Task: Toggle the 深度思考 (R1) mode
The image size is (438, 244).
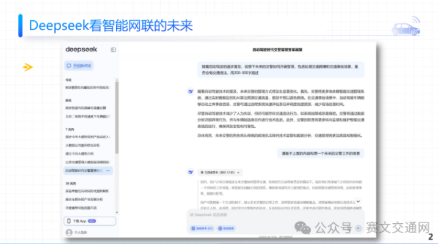Action: coord(202,228)
